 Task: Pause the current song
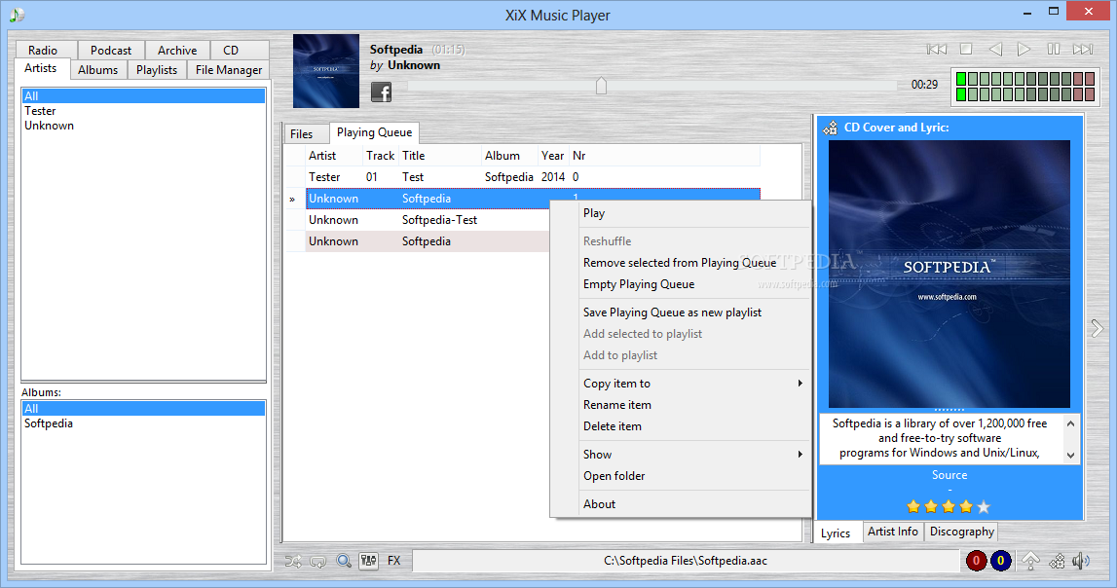1053,49
